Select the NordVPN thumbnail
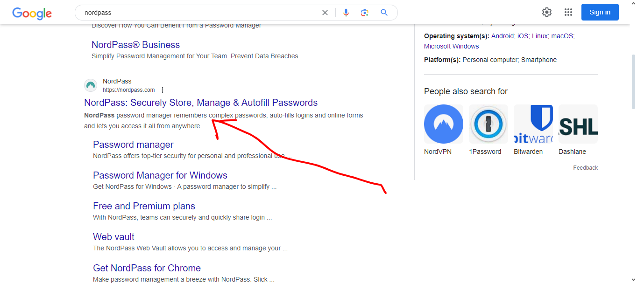The image size is (637, 283). 443,124
